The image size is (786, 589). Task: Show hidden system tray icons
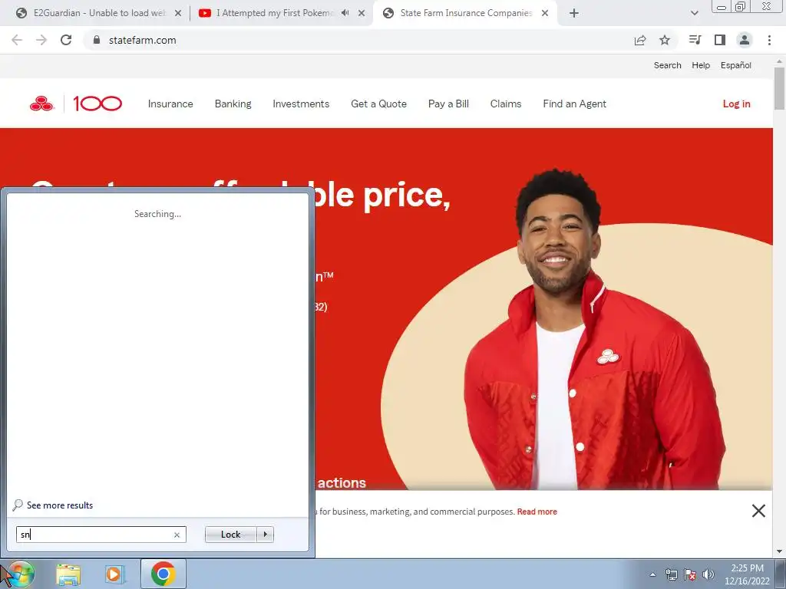tap(652, 575)
